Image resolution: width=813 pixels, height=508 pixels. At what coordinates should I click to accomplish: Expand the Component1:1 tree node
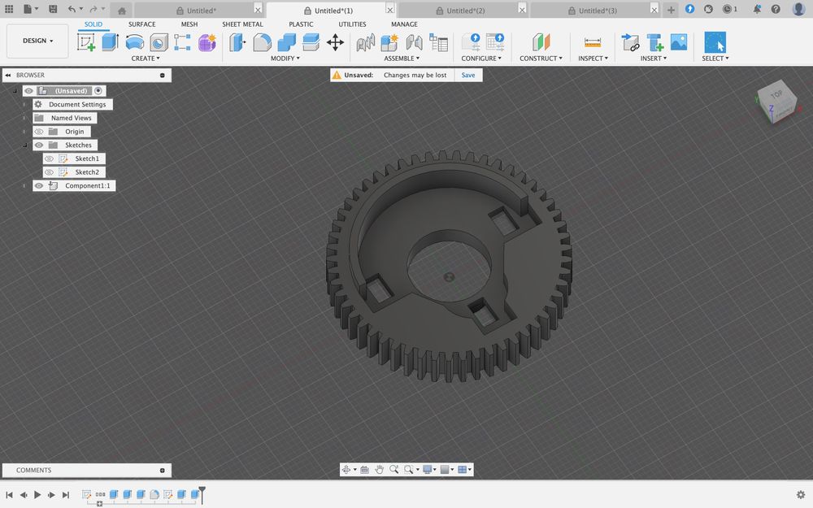(24, 185)
